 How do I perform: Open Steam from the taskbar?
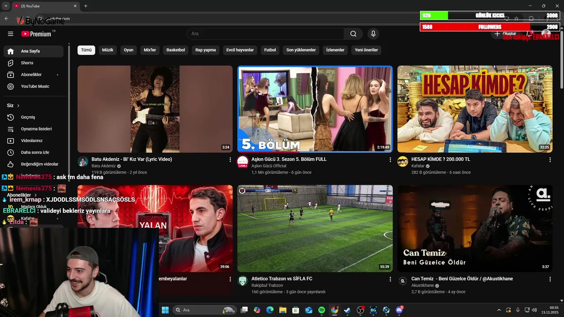pos(348,310)
